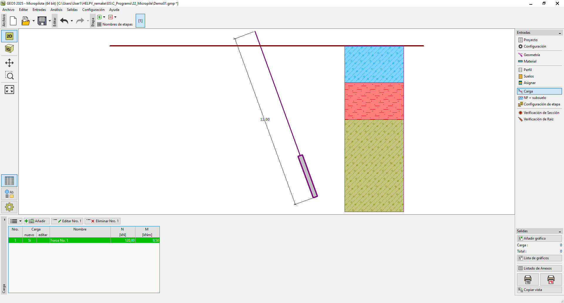Select the pan/move view tool
This screenshot has width=564, height=303.
click(x=9, y=63)
